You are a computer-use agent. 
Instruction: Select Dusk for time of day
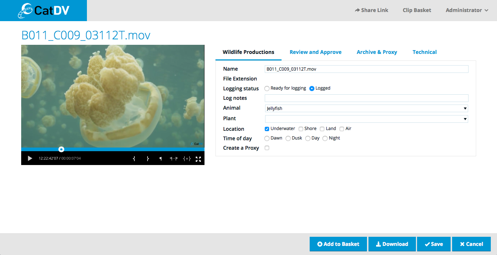288,138
